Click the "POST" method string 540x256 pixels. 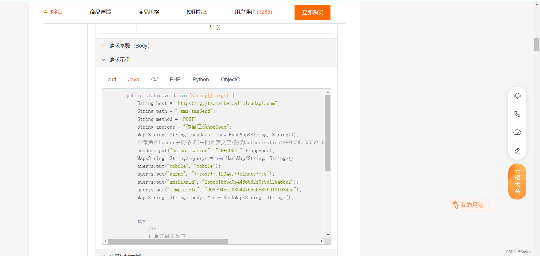[x=189, y=119]
